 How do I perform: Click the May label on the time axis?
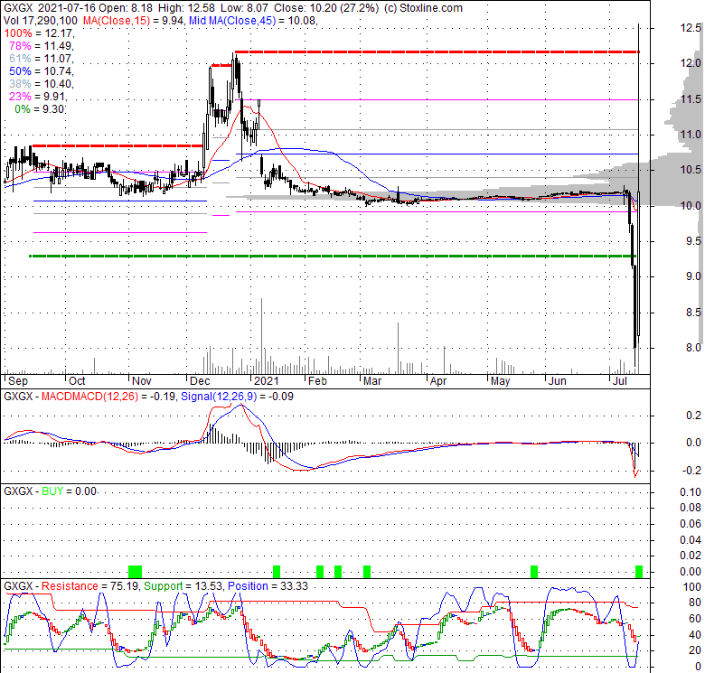tap(501, 381)
